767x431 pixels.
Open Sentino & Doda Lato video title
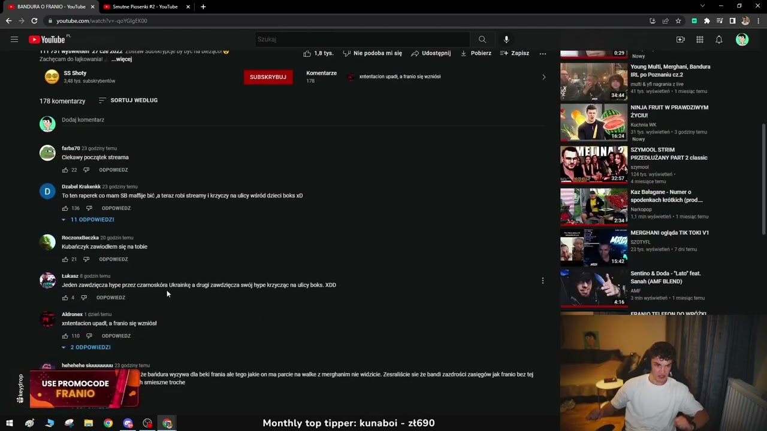(666, 277)
